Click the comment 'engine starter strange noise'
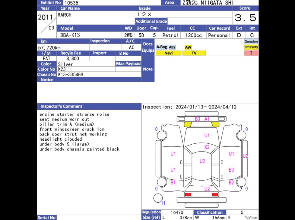 (x=74, y=114)
